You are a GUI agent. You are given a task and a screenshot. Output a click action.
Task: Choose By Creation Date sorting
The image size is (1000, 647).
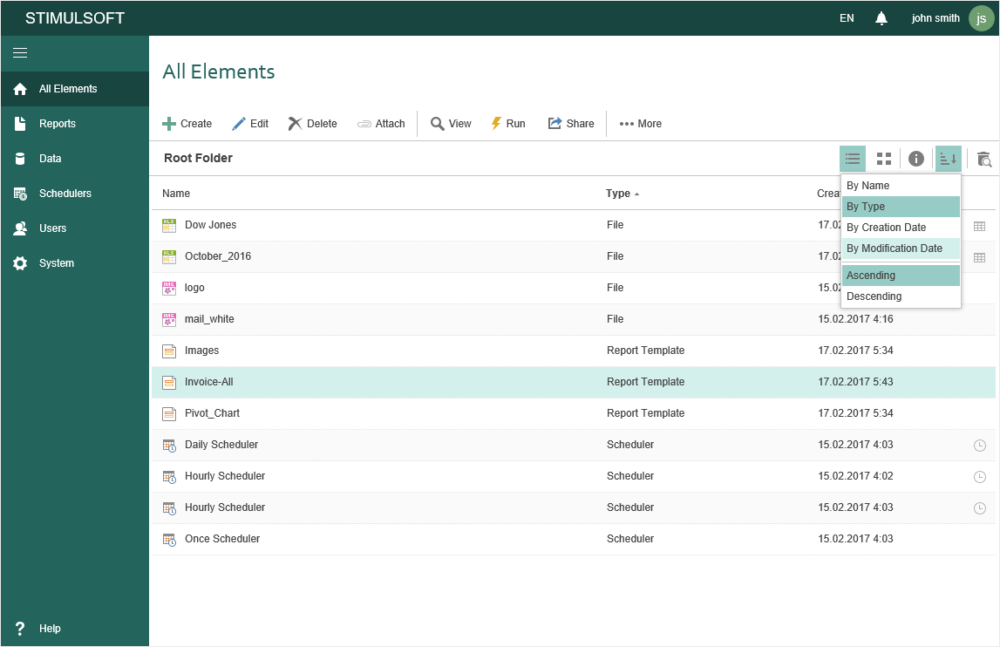(x=901, y=228)
